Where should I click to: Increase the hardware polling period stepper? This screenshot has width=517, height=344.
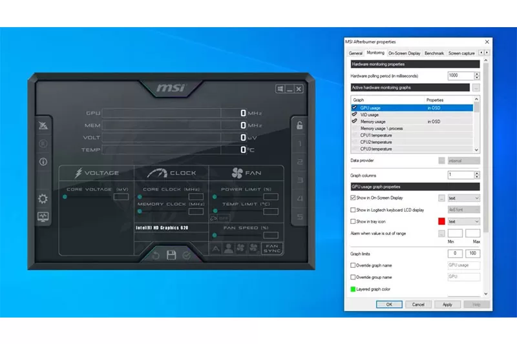pos(477,74)
